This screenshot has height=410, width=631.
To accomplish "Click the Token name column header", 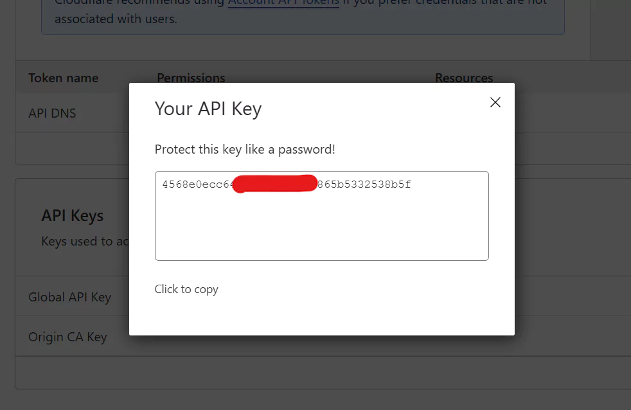I will tap(63, 78).
